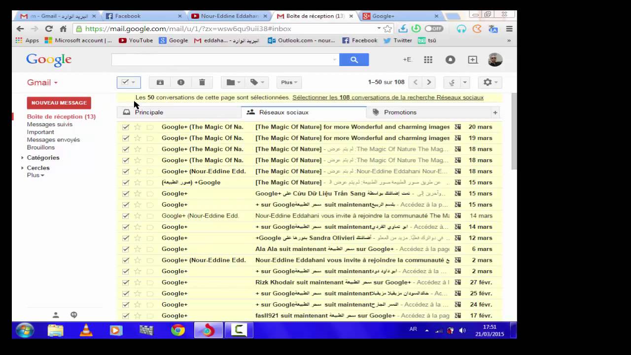Show search options dropdown arrow

(335, 60)
